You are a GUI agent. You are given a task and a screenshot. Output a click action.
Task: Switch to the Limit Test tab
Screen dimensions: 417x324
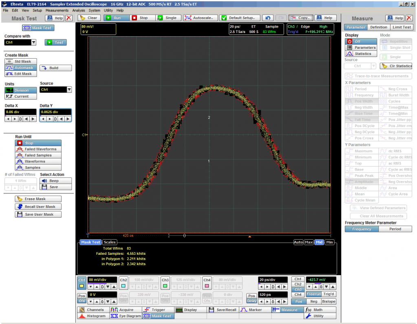[x=402, y=27]
